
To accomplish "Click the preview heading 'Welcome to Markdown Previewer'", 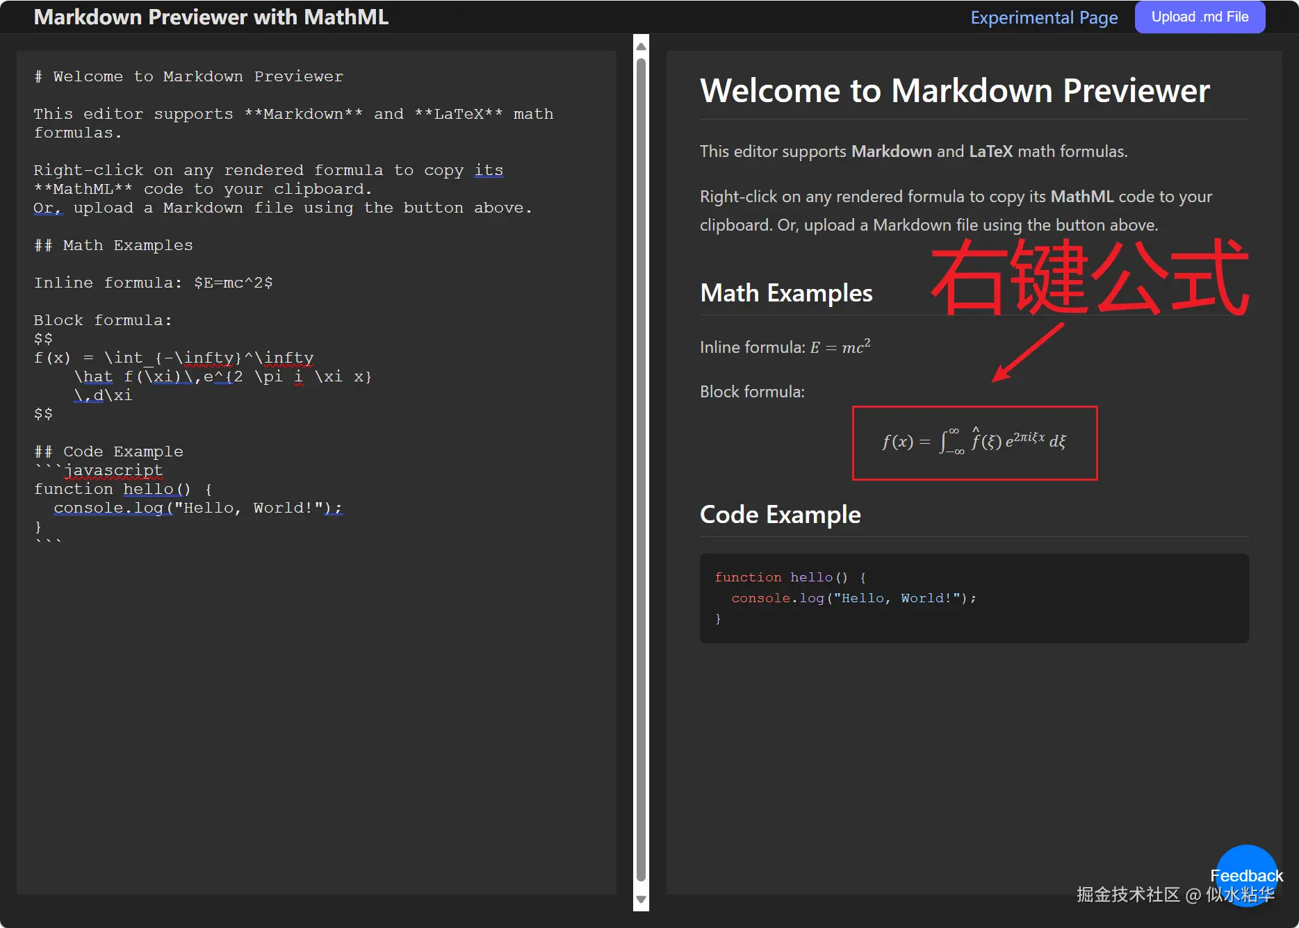I will click(955, 91).
